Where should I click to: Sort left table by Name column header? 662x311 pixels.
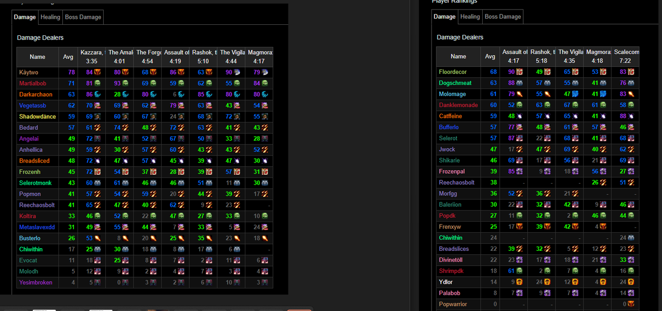point(38,57)
